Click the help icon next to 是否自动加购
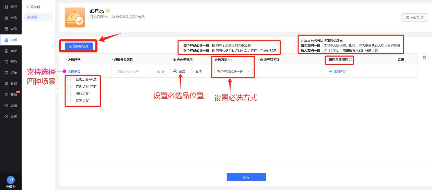The height and width of the screenshot is (190, 432). pyautogui.click(x=351, y=60)
